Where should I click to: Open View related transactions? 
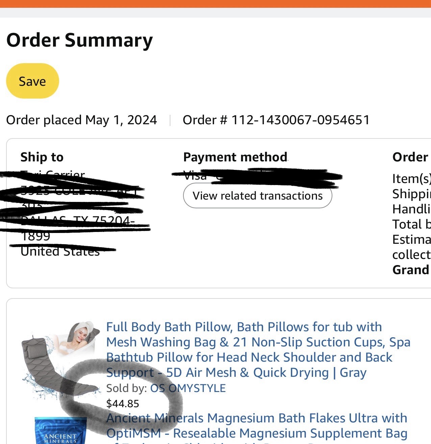click(257, 196)
